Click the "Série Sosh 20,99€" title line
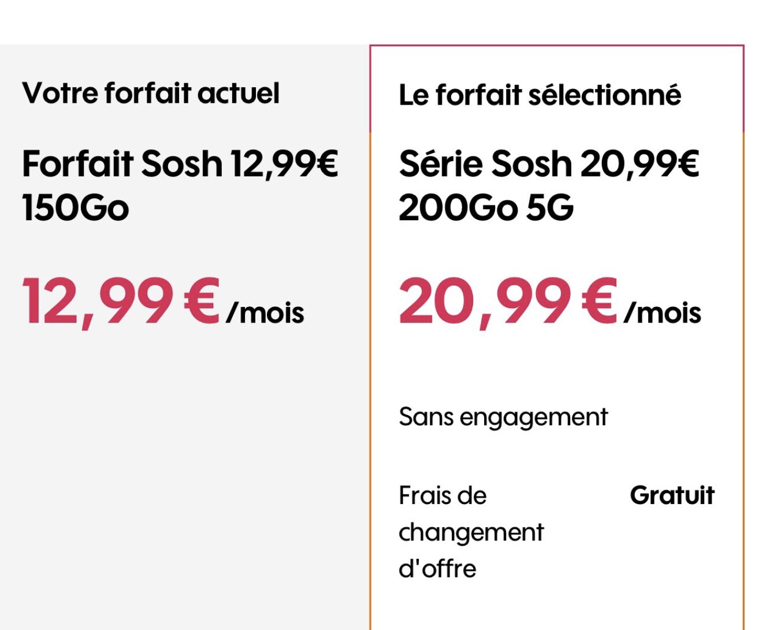The height and width of the screenshot is (630, 781). click(x=549, y=164)
